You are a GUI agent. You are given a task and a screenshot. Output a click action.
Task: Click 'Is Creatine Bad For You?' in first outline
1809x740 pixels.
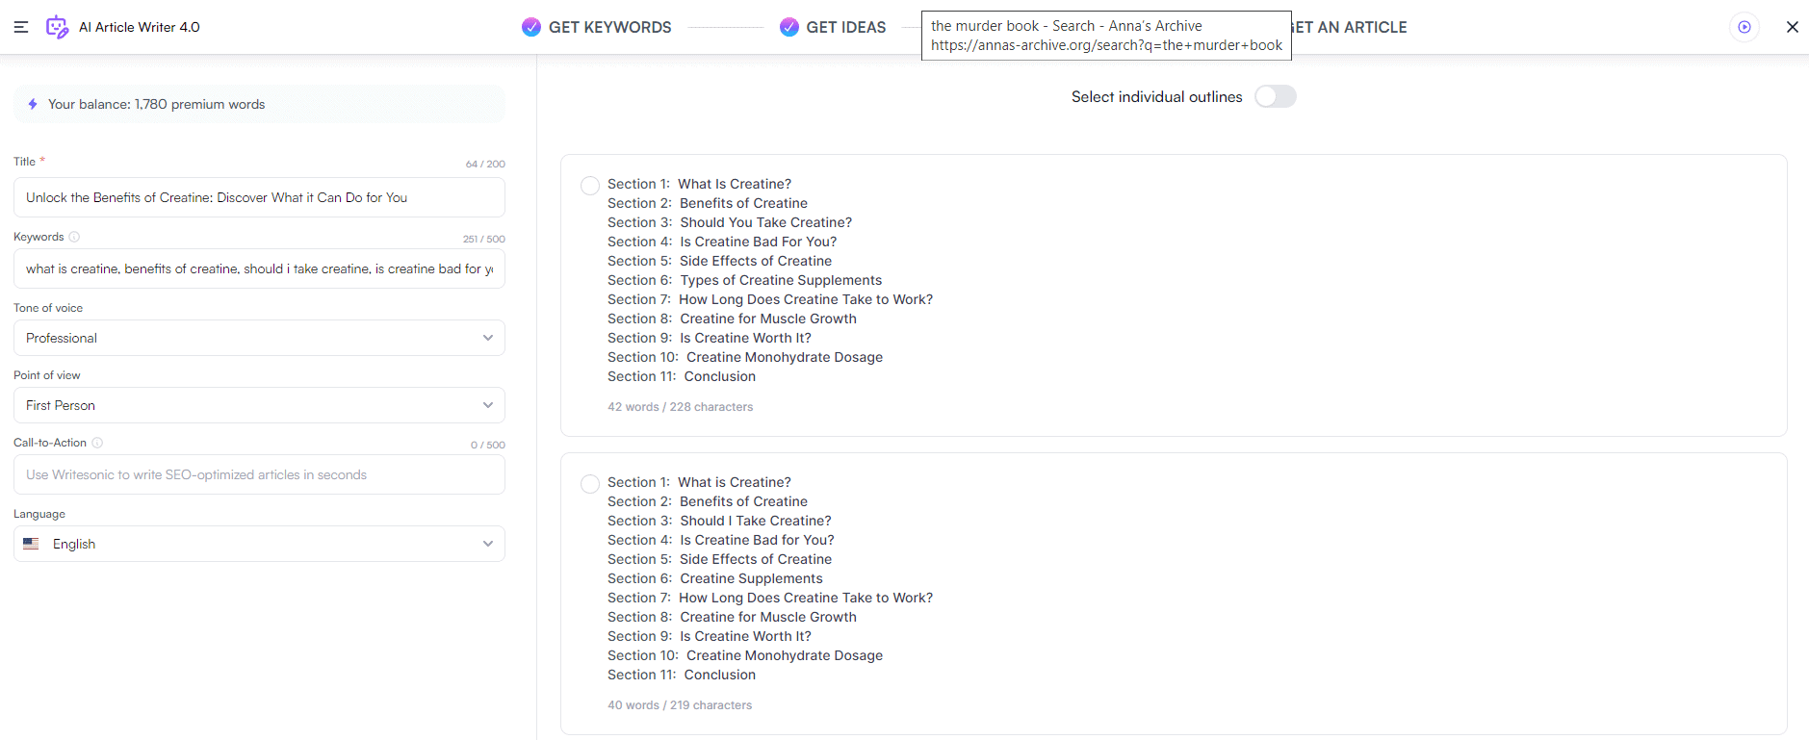[x=759, y=242]
